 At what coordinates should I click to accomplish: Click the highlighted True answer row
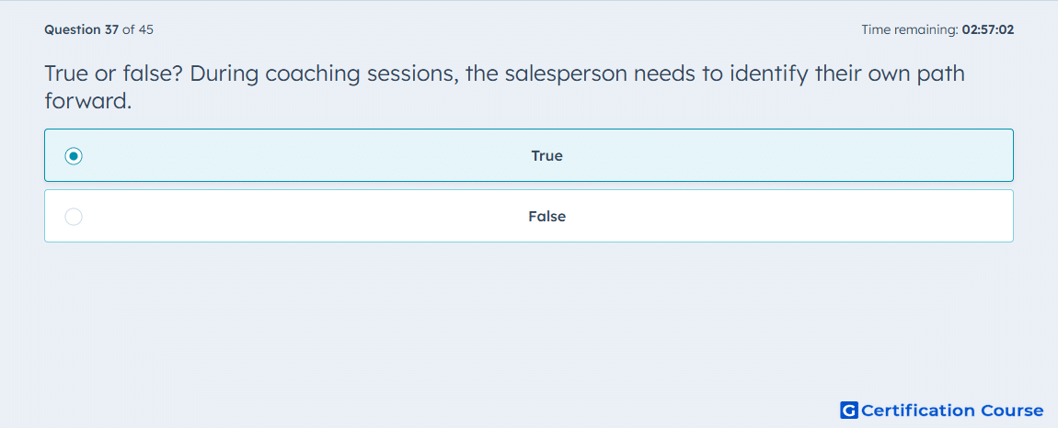[528, 155]
